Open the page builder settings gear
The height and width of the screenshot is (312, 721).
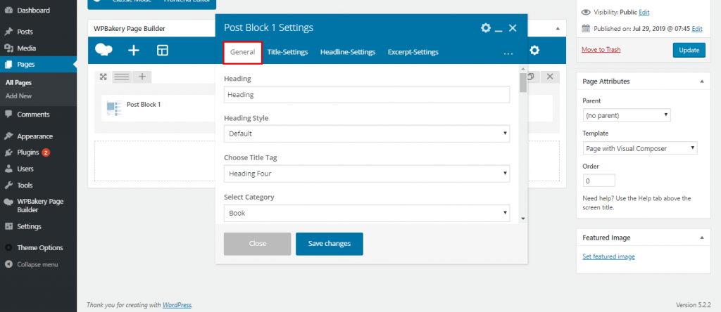tap(534, 50)
